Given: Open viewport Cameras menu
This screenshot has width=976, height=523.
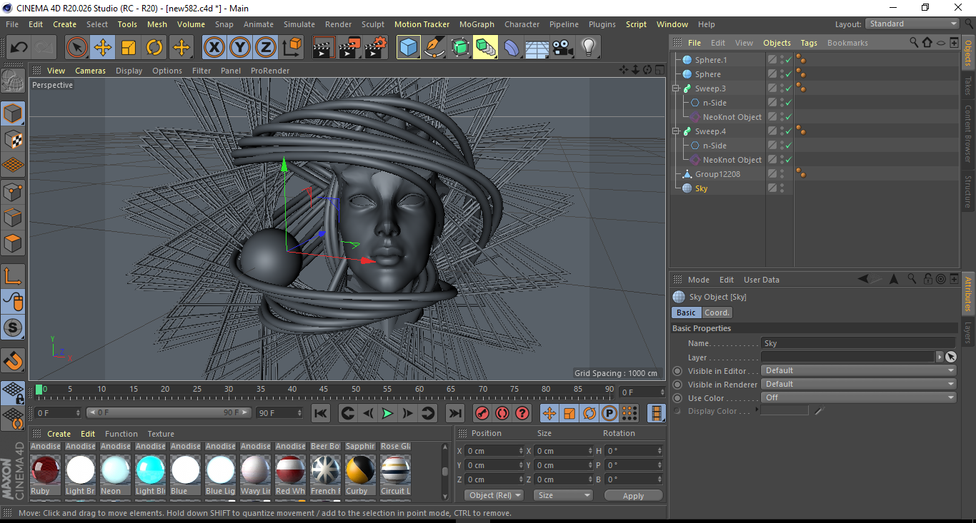Looking at the screenshot, I should (90, 71).
